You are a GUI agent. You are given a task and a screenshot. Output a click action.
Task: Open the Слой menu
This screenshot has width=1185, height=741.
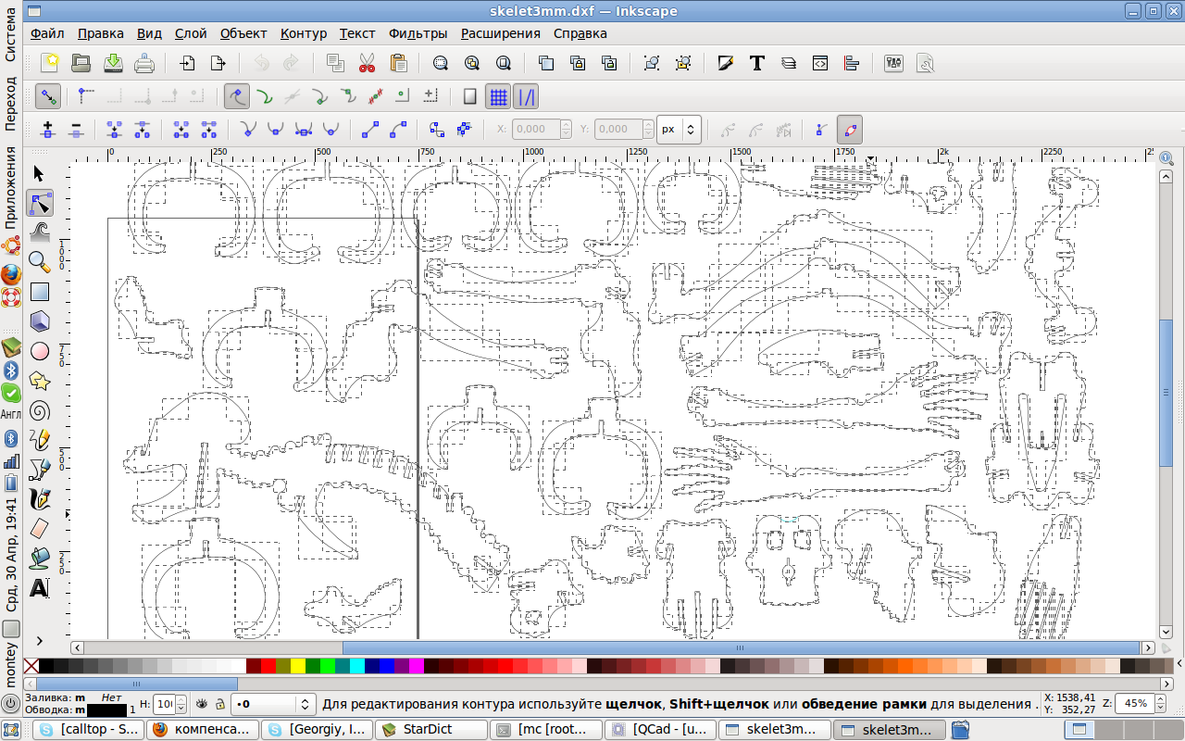click(x=191, y=33)
